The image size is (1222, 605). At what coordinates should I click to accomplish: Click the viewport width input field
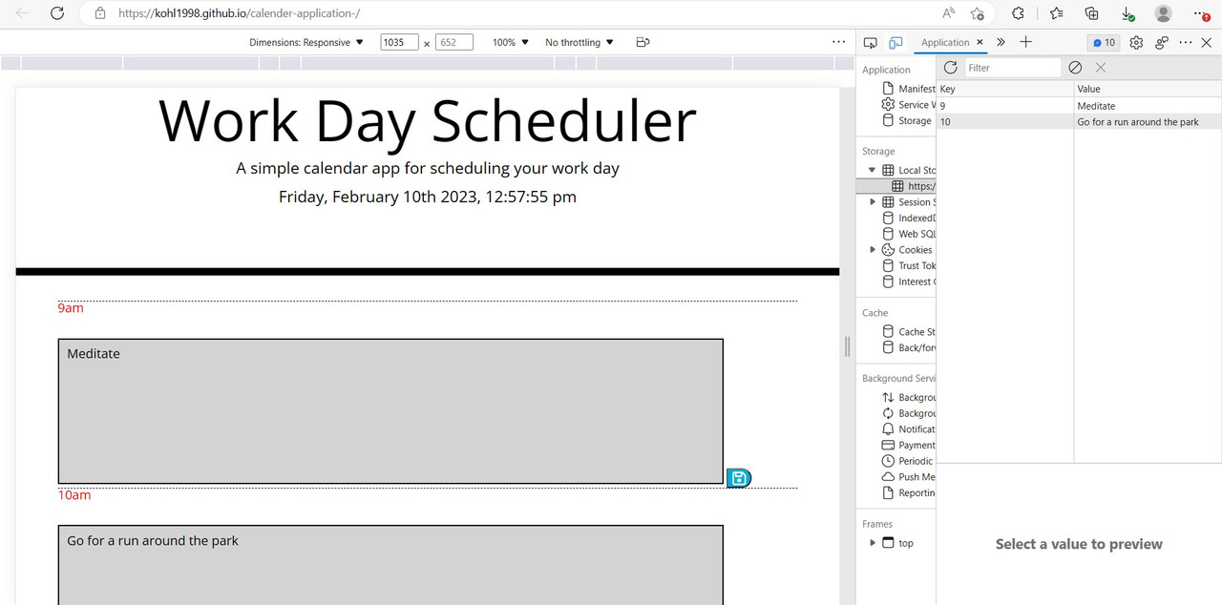click(398, 42)
